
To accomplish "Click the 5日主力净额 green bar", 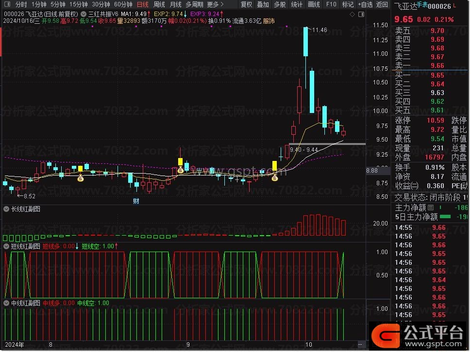I will pyautogui.click(x=445, y=216).
